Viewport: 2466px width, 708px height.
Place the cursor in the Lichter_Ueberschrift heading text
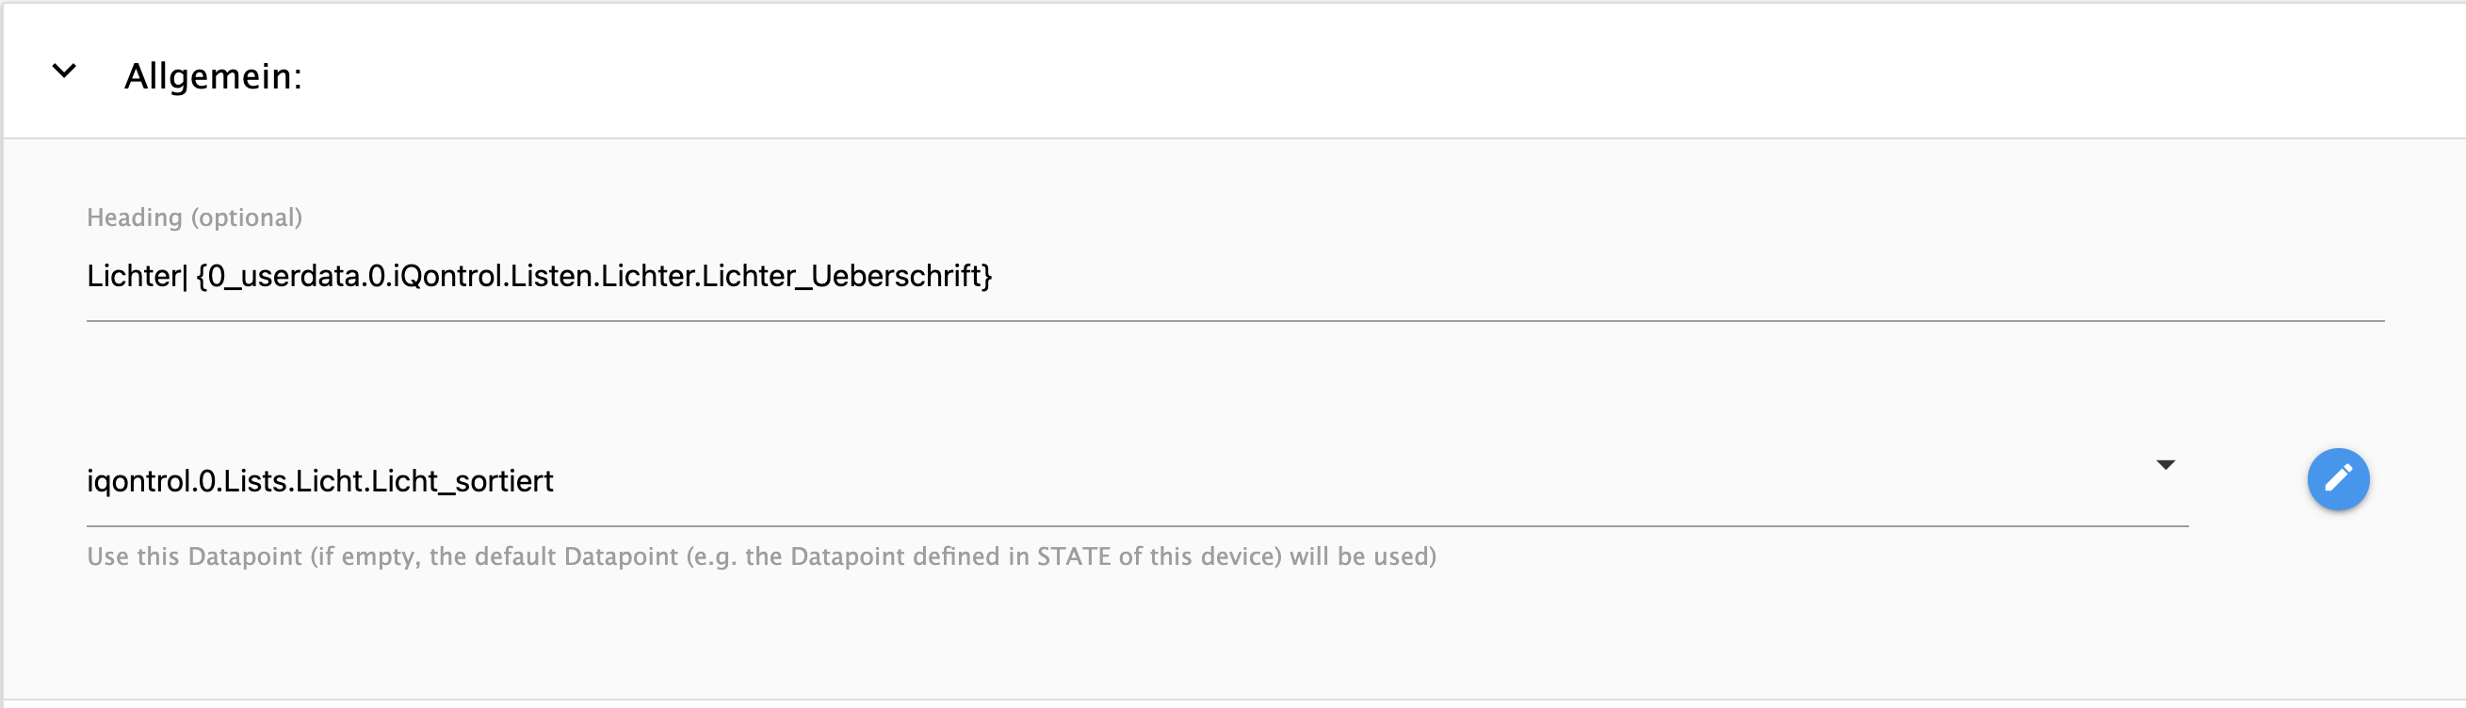842,276
